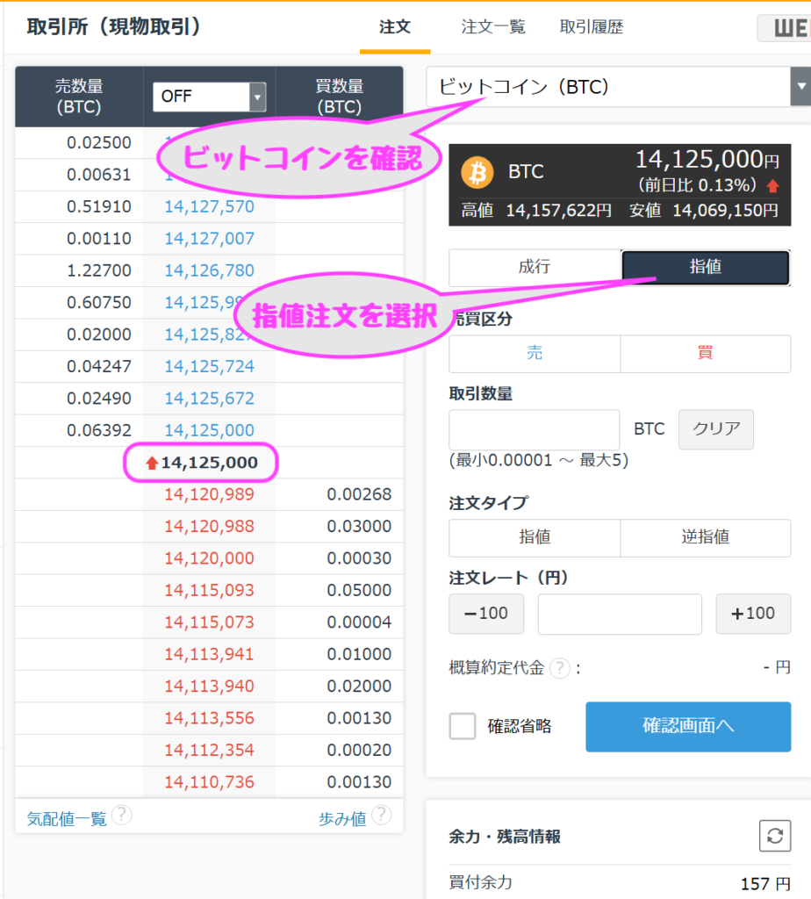Screen dimensions: 811x899
Task: Decrease order rate with −100 button
Action: (x=486, y=614)
